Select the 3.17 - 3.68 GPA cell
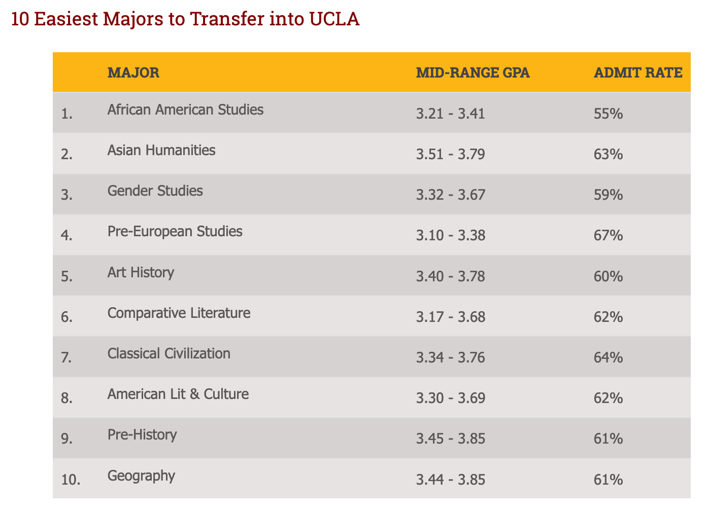The image size is (707, 512). click(450, 317)
